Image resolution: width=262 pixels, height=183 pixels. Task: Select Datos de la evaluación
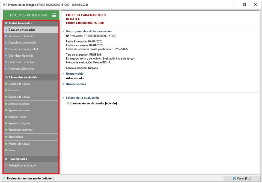pos(22,30)
